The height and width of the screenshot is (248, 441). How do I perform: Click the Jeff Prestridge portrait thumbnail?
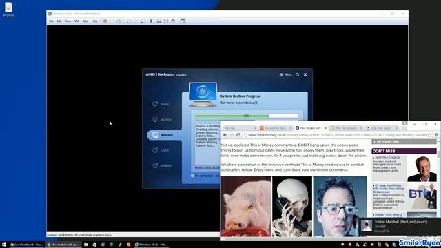422,169
